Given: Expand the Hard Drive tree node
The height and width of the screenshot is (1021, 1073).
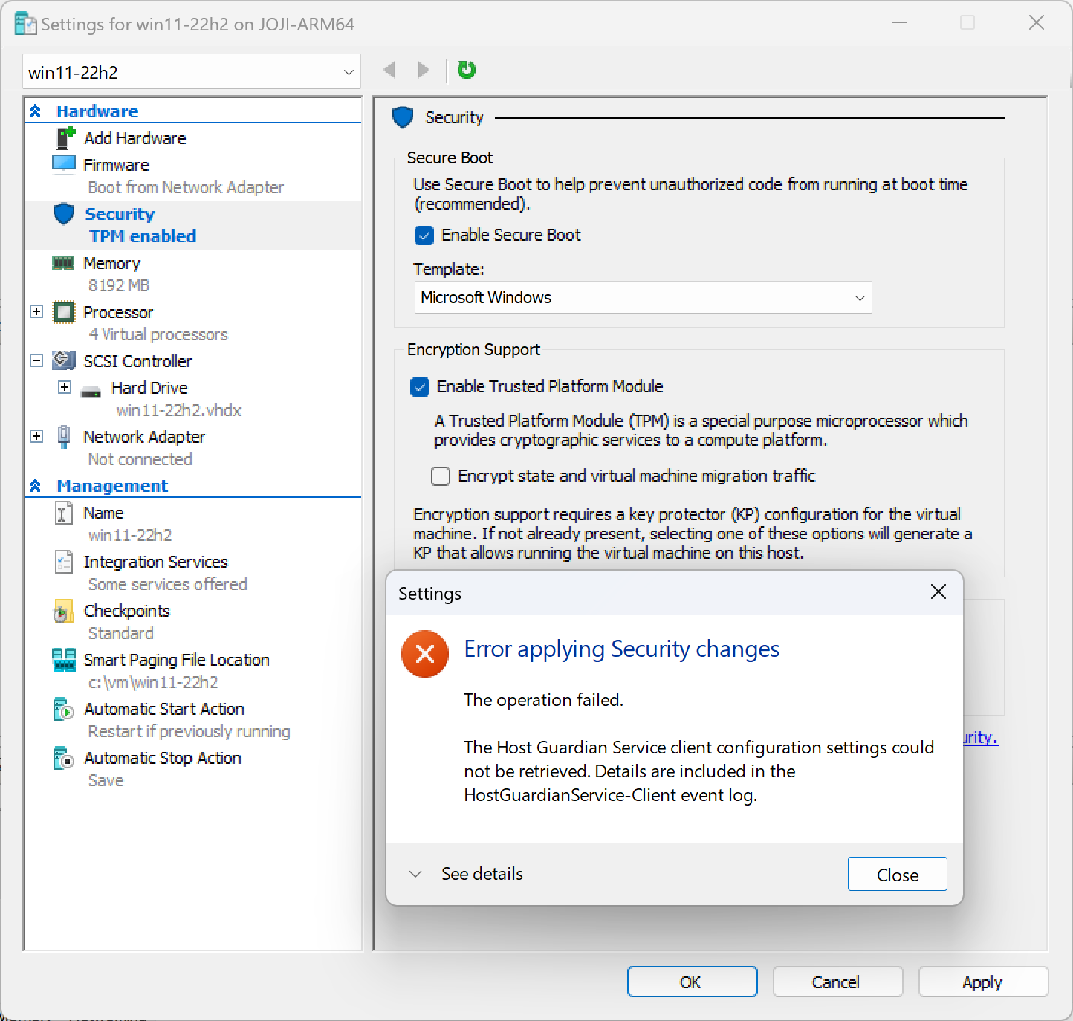Looking at the screenshot, I should [x=65, y=387].
